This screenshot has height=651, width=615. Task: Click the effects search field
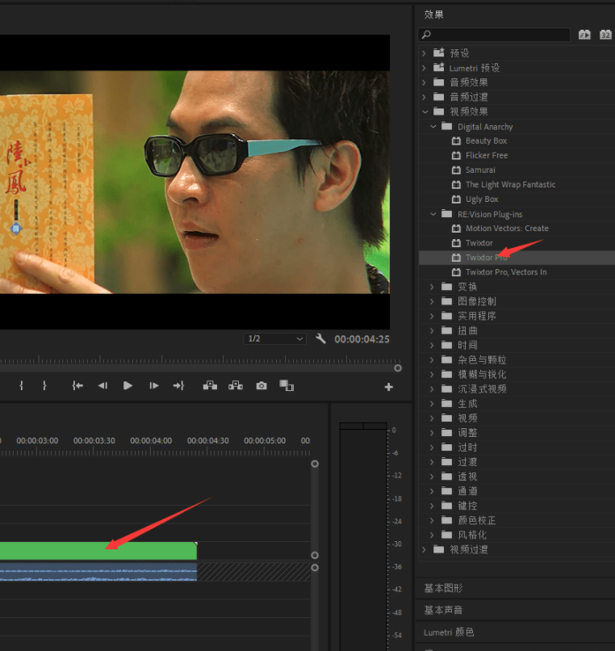494,35
